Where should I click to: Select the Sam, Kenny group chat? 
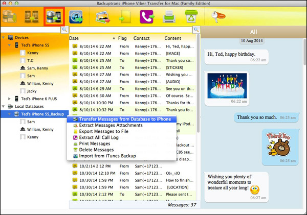tap(37, 68)
